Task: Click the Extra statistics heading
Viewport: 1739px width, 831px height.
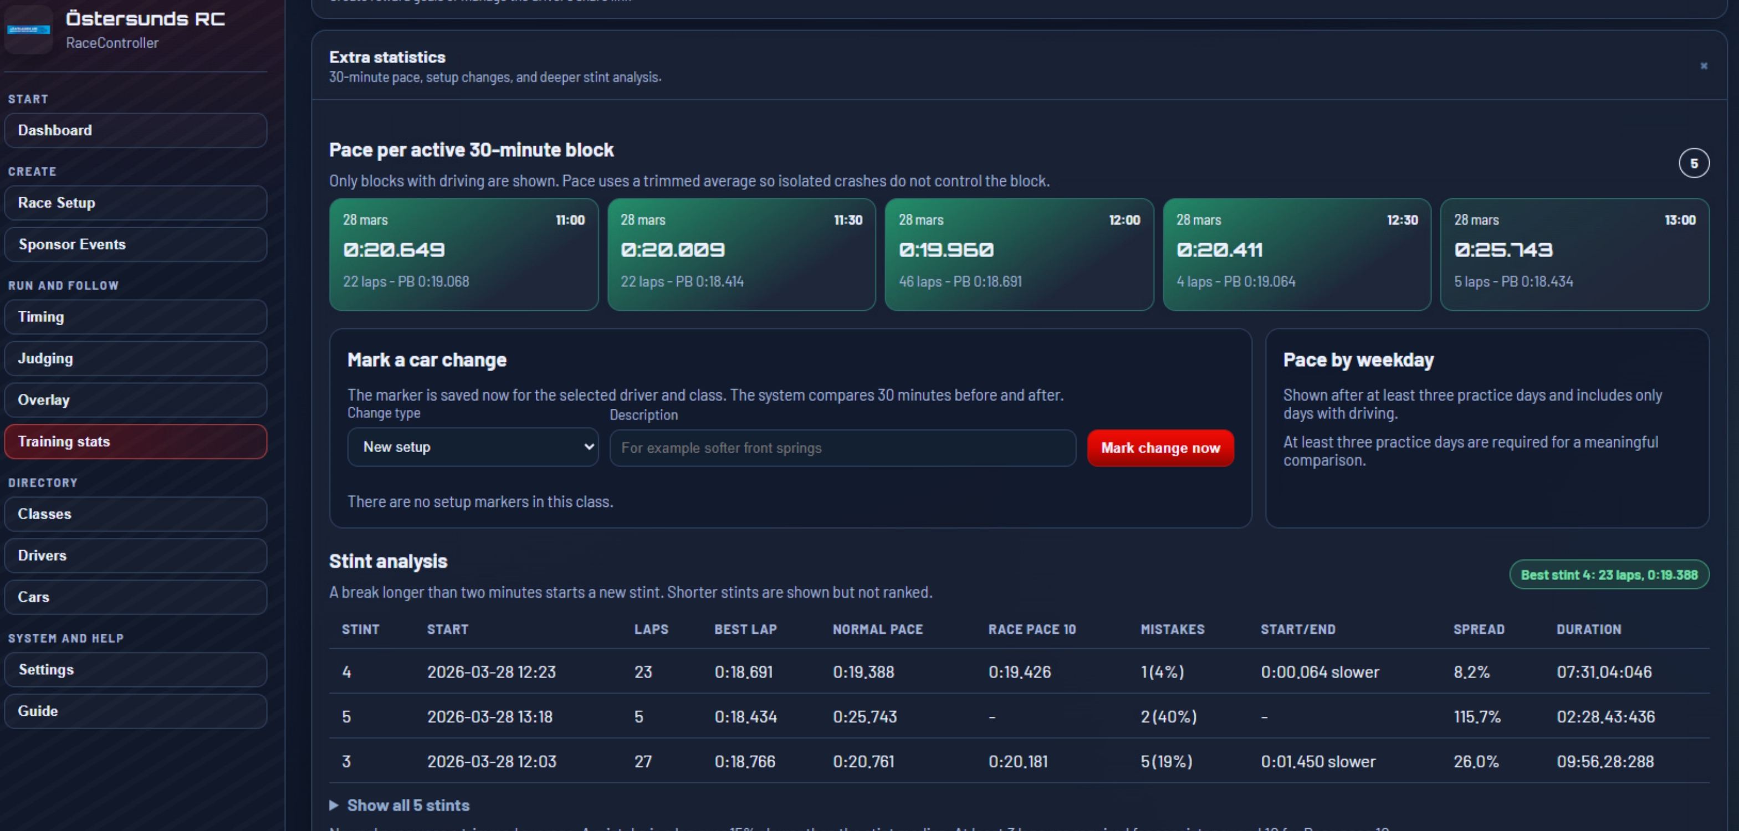Action: point(387,58)
